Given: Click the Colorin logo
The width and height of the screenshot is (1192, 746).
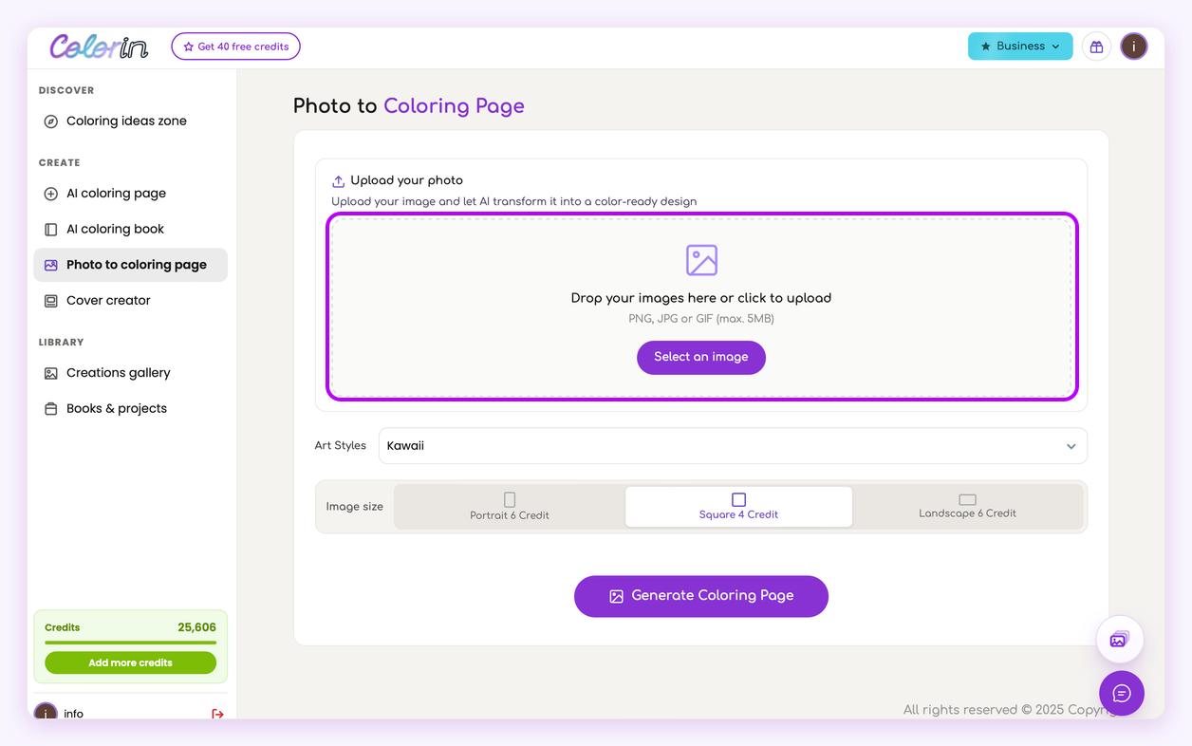Looking at the screenshot, I should 100,46.
